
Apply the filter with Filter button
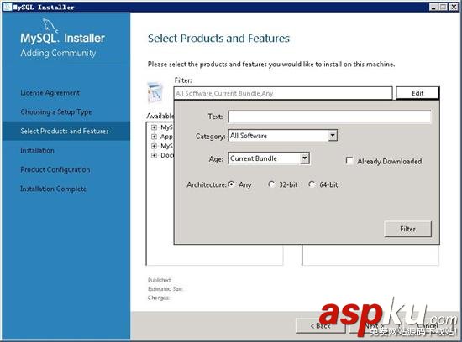407,229
